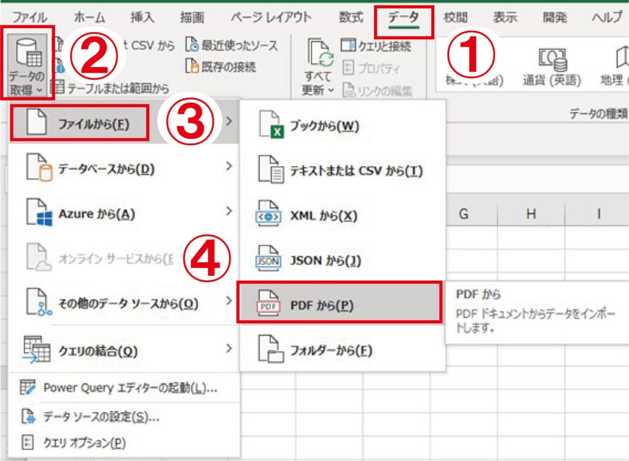629x461 pixels.
Task: Choose XML から(X) in submenu
Action: tap(342, 216)
